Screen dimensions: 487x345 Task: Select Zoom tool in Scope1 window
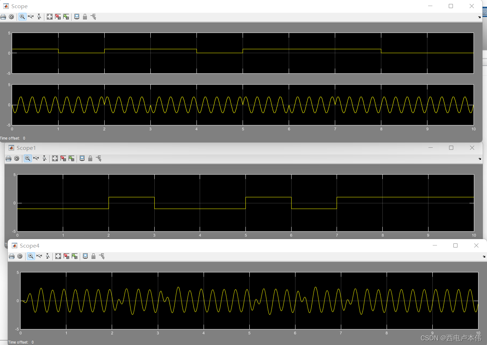28,158
